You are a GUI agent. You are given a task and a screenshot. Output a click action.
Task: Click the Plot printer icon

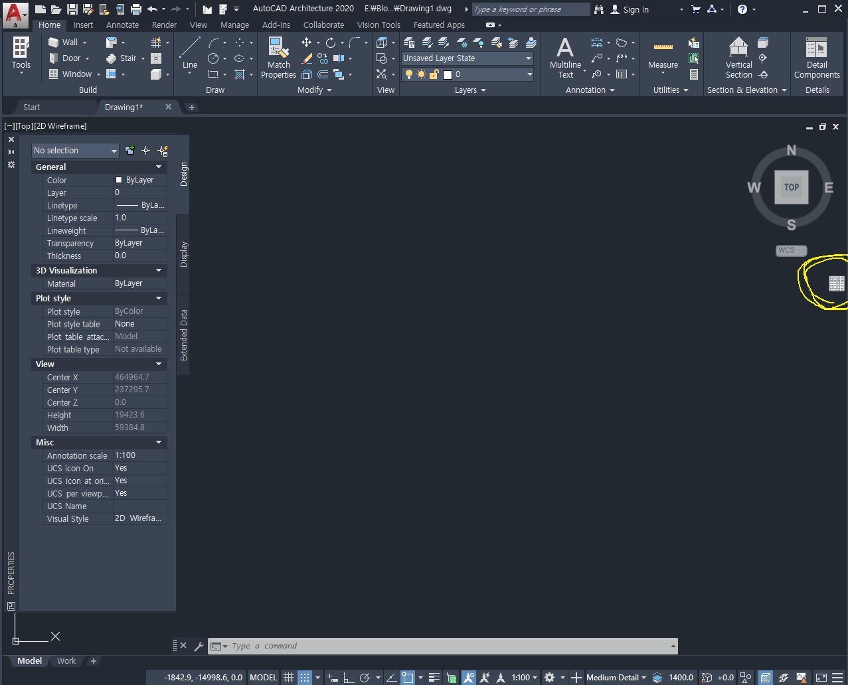click(x=135, y=9)
